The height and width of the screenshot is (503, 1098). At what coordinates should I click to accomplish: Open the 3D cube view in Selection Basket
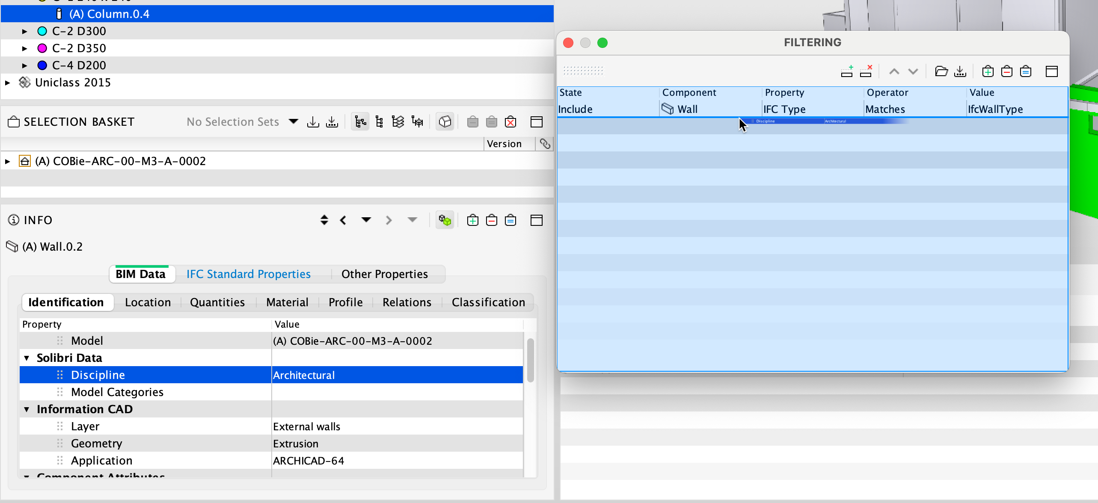click(445, 121)
